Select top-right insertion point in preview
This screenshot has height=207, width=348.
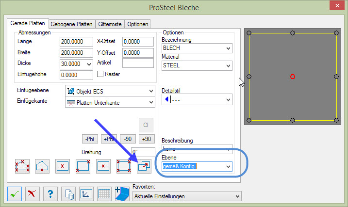coord(336,33)
